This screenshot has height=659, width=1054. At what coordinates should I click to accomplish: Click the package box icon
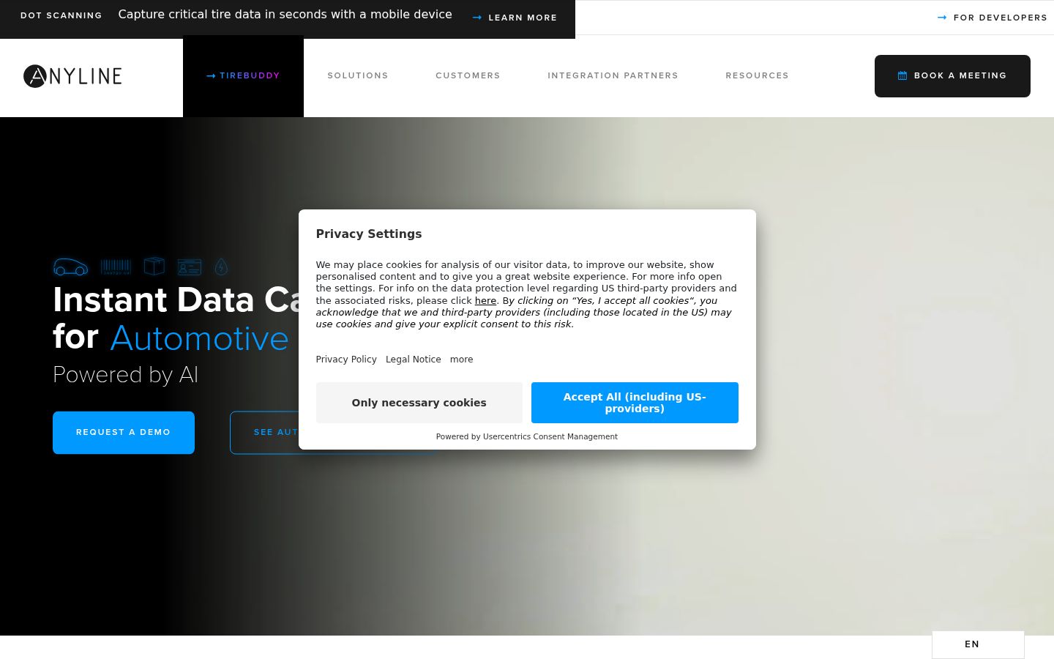[154, 267]
